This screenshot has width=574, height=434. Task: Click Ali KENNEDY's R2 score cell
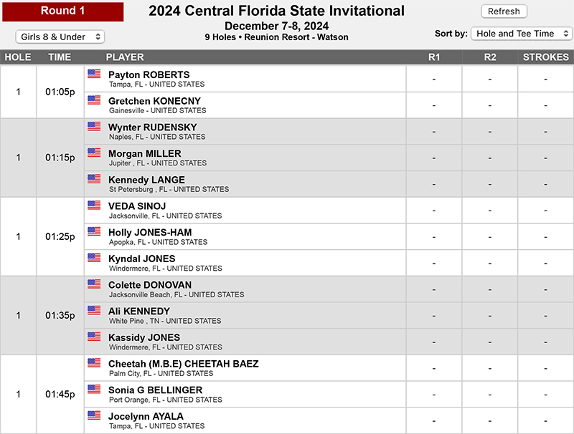click(490, 316)
